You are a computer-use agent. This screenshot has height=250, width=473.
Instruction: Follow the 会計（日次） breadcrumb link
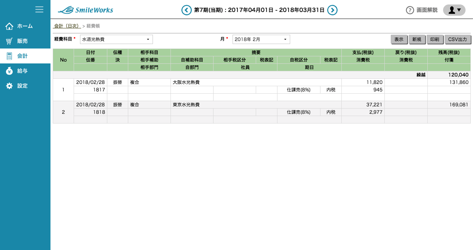click(67, 26)
